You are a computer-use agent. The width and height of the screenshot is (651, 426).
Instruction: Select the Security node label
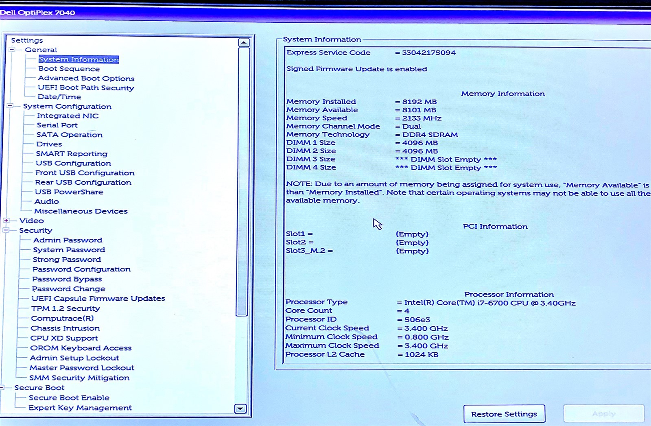tap(36, 230)
